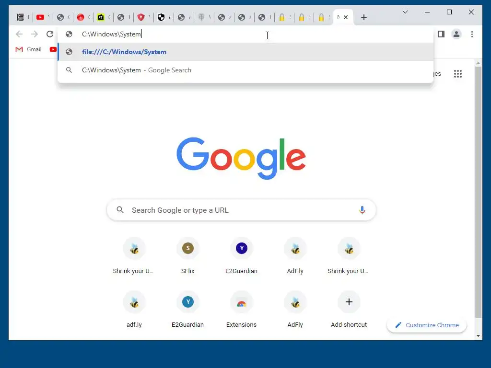Click the scrollbar down arrow

pos(478,336)
